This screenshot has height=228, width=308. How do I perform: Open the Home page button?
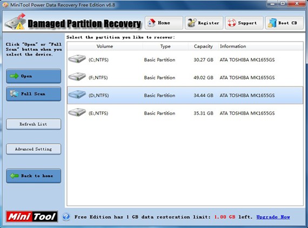164,23
